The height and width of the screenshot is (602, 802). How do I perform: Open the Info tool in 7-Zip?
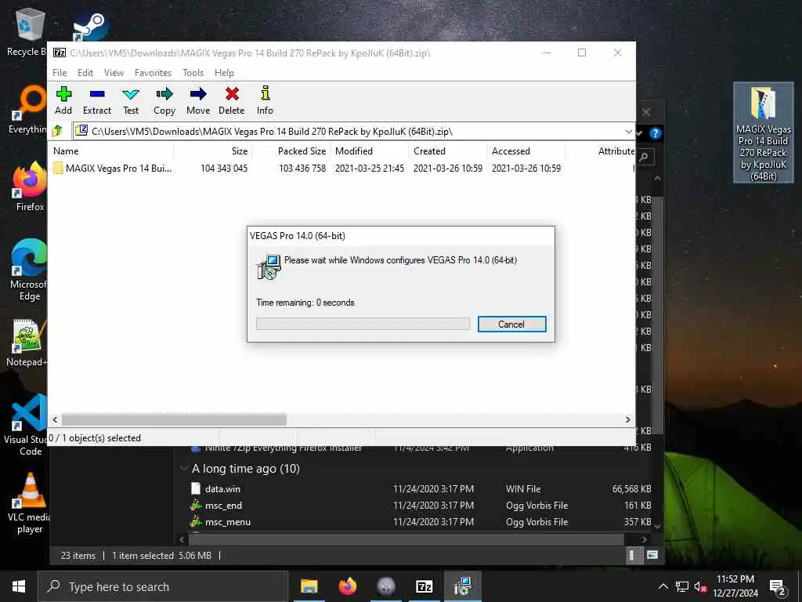click(x=265, y=100)
